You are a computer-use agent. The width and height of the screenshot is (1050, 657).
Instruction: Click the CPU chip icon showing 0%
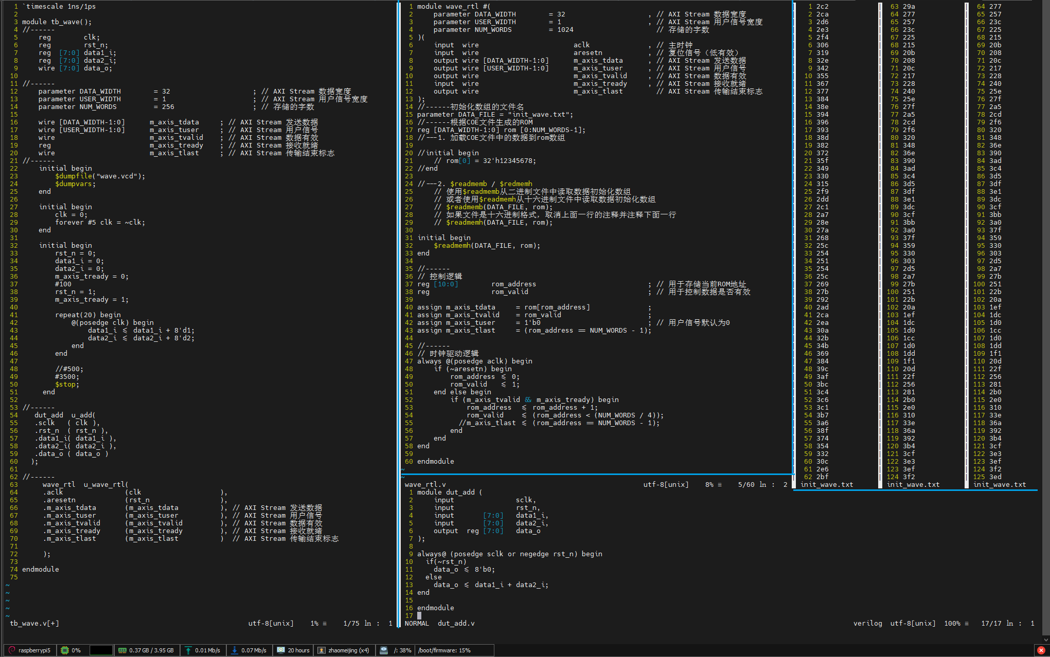tap(65, 650)
